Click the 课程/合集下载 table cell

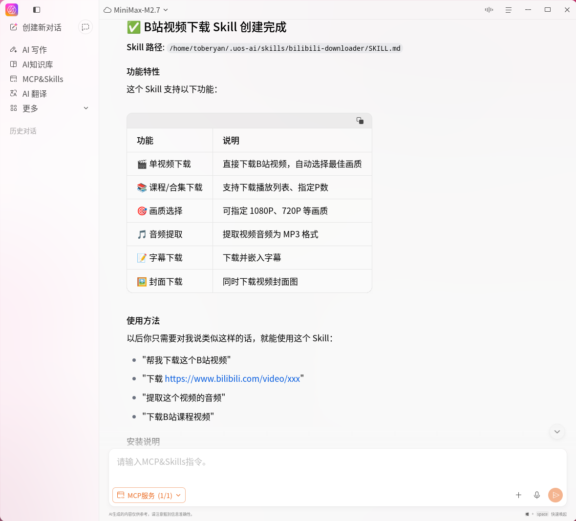click(170, 188)
